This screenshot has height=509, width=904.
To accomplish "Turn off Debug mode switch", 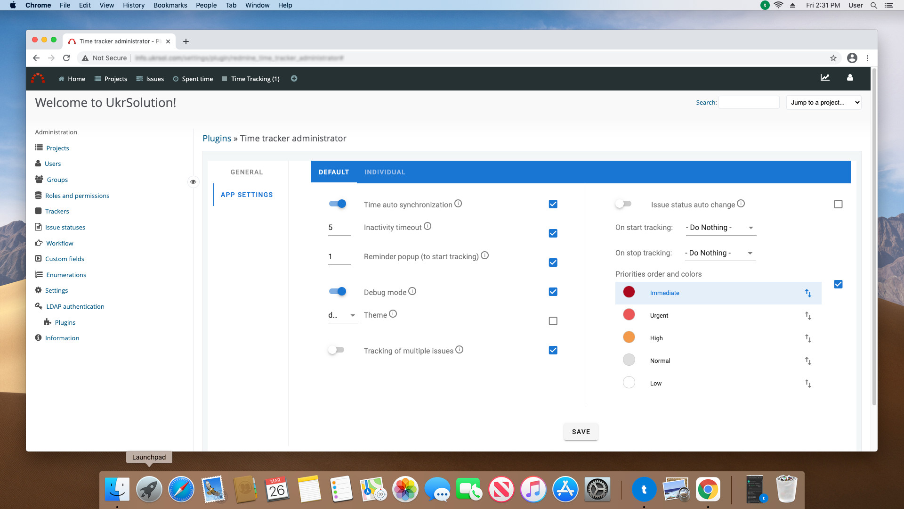I will tap(338, 291).
